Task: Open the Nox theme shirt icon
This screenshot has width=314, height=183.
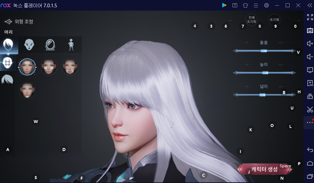Action: click(245, 5)
